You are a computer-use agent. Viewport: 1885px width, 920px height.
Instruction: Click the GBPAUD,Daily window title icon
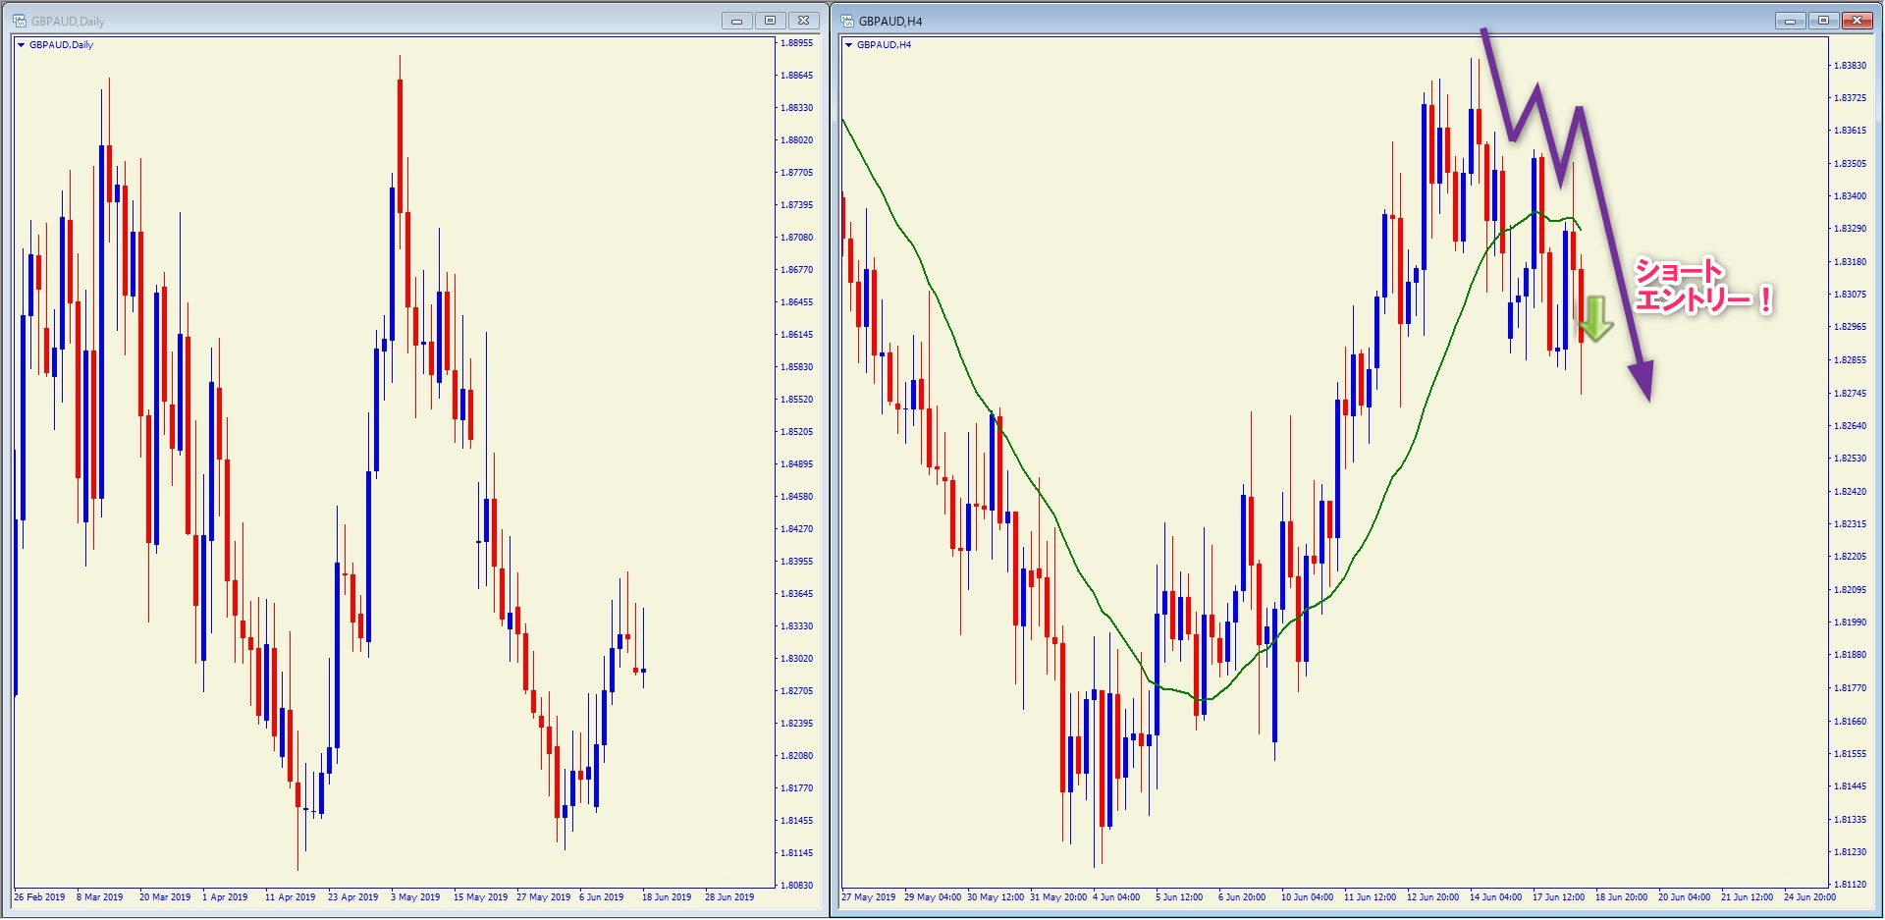point(19,21)
